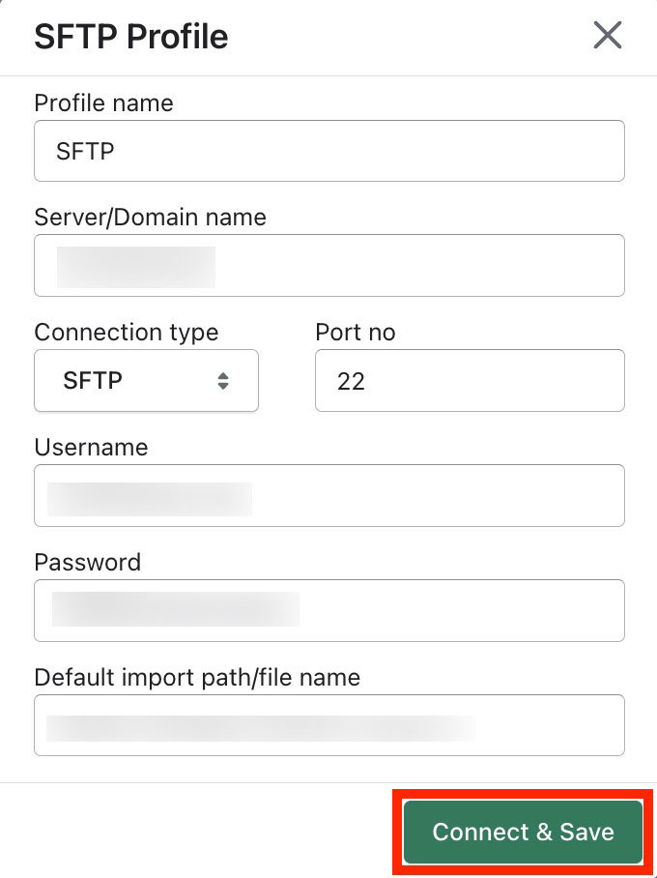The width and height of the screenshot is (657, 878).
Task: Focus the Server/Domain name field
Action: (329, 265)
